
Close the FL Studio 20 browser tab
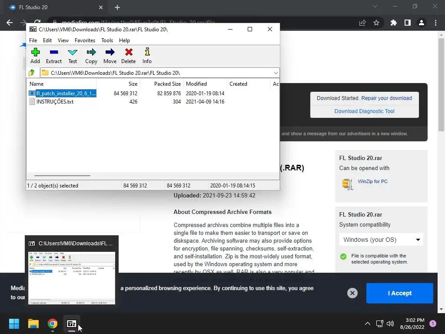[101, 7]
